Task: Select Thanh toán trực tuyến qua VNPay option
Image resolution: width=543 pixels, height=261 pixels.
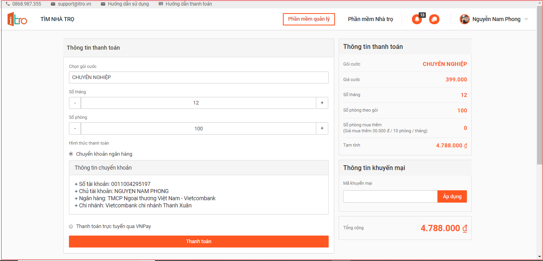Action: [x=71, y=226]
